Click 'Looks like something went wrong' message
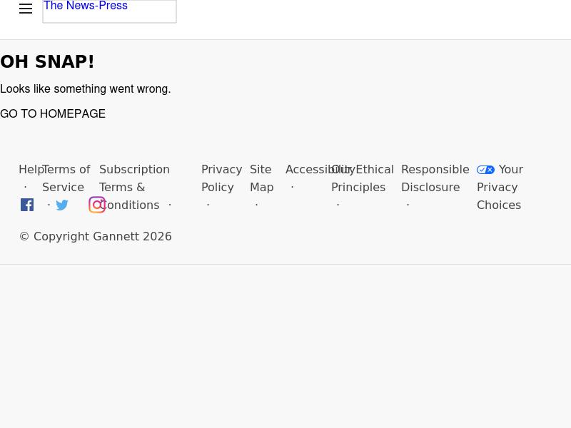The height and width of the screenshot is (428, 571). pos(86,89)
